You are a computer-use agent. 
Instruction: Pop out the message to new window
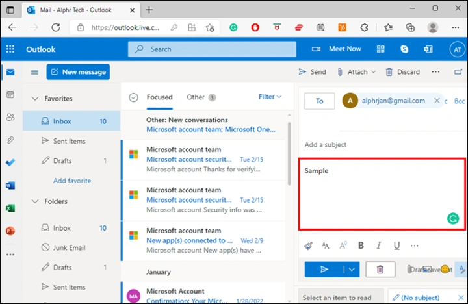[x=458, y=71]
